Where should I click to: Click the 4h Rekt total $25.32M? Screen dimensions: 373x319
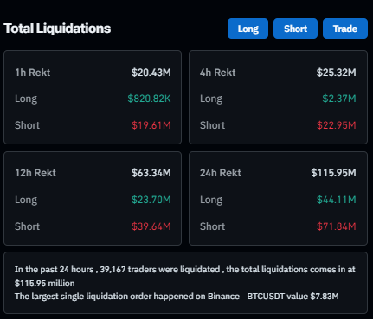(337, 73)
